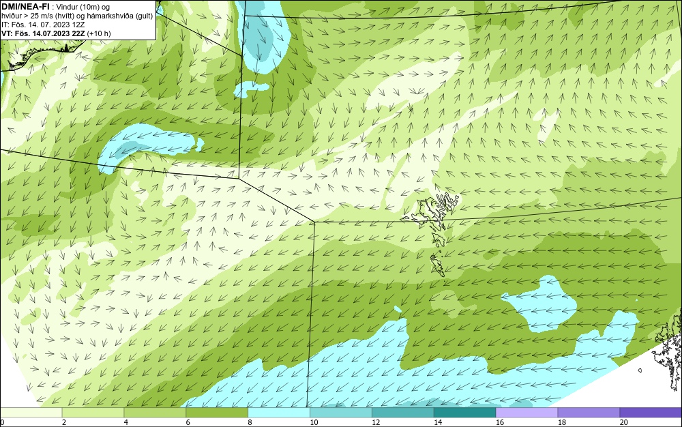Screen dimensions: 682x427
Task: Click the legend scale value 14
Action: point(438,422)
